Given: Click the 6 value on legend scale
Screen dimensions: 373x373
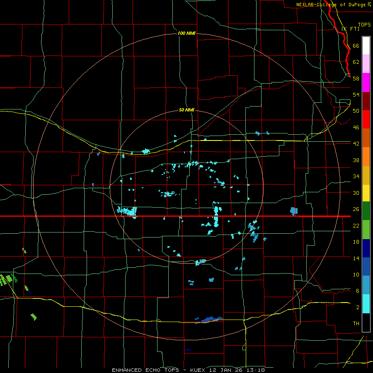Looking at the screenshot, I should pyautogui.click(x=358, y=291).
